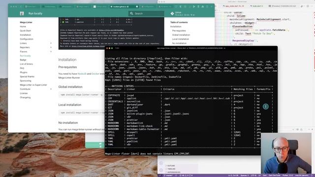Open the accounts icon in VS Code activity bar
Image resolution: width=315 pixels, height=177 pixels.
pos(161,163)
